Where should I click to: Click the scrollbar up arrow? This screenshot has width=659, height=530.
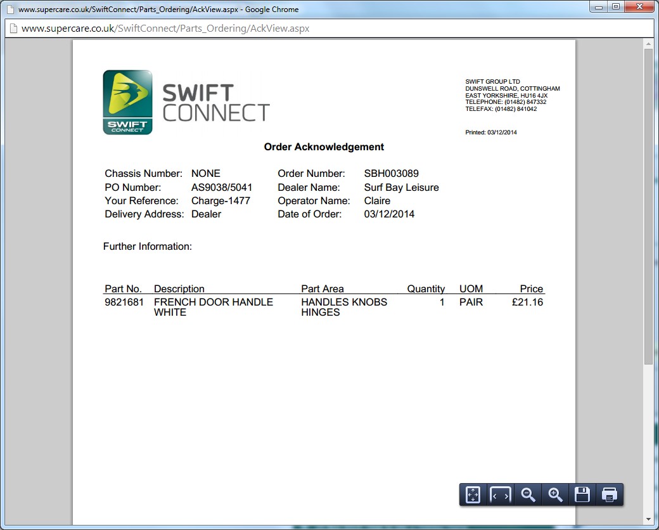coord(648,43)
